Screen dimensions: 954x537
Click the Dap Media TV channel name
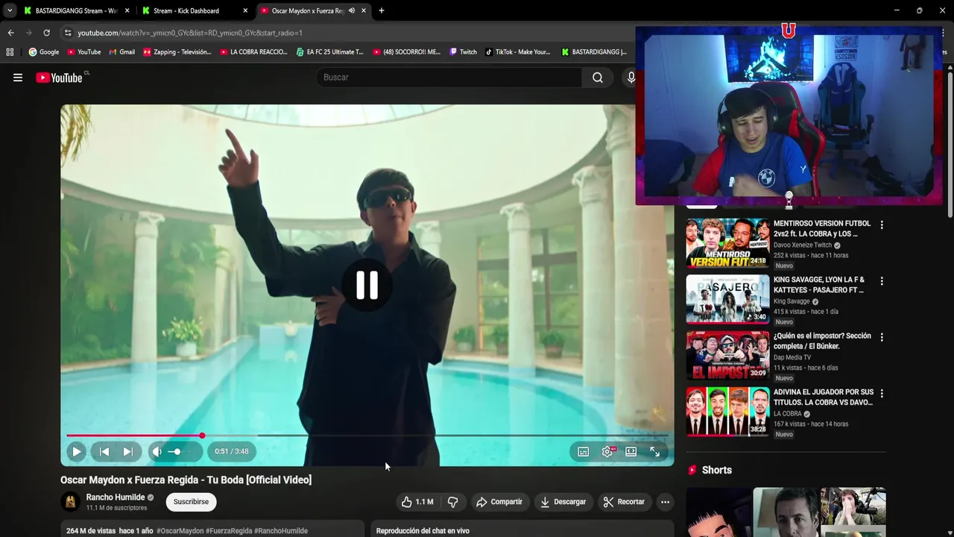point(792,357)
